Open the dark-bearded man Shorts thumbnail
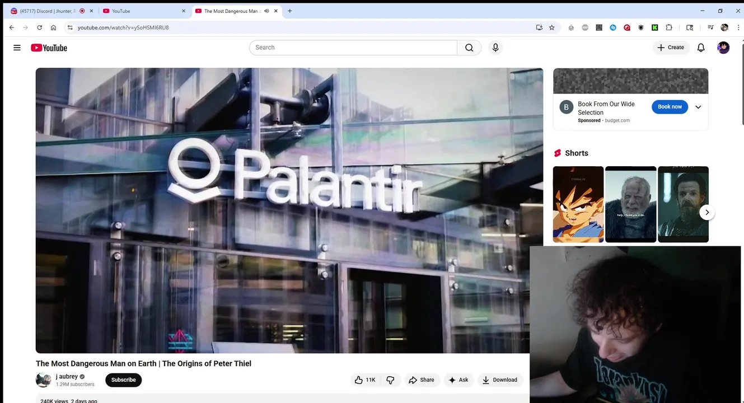 click(x=683, y=204)
